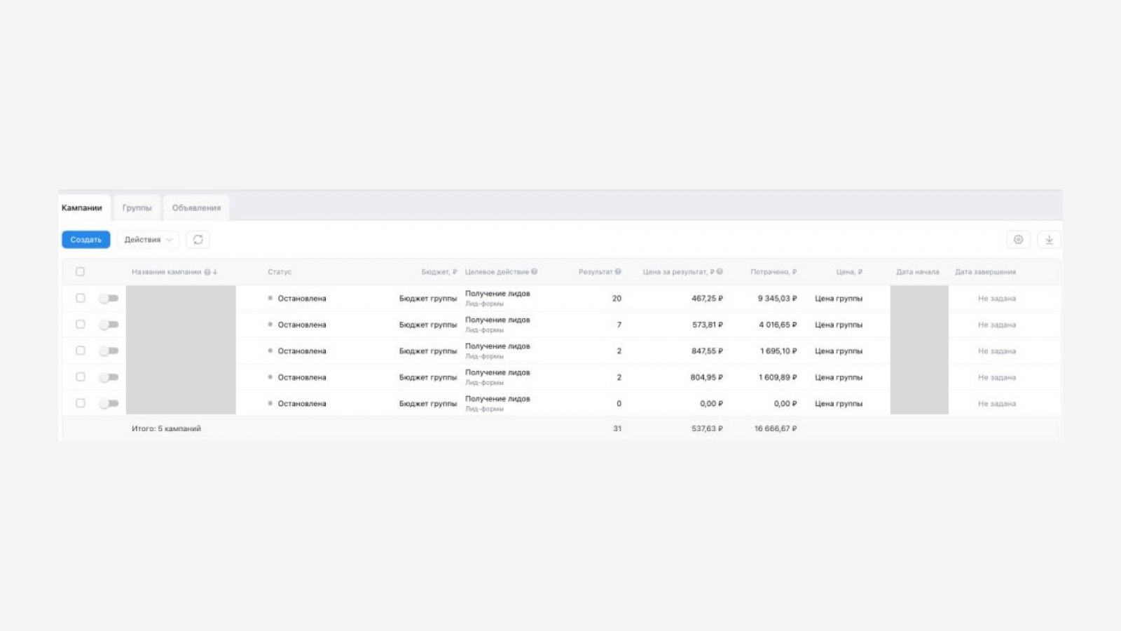Tick checkbox for campaign spending 9 345,03 ₽
This screenshot has width=1121, height=631.
tap(81, 298)
